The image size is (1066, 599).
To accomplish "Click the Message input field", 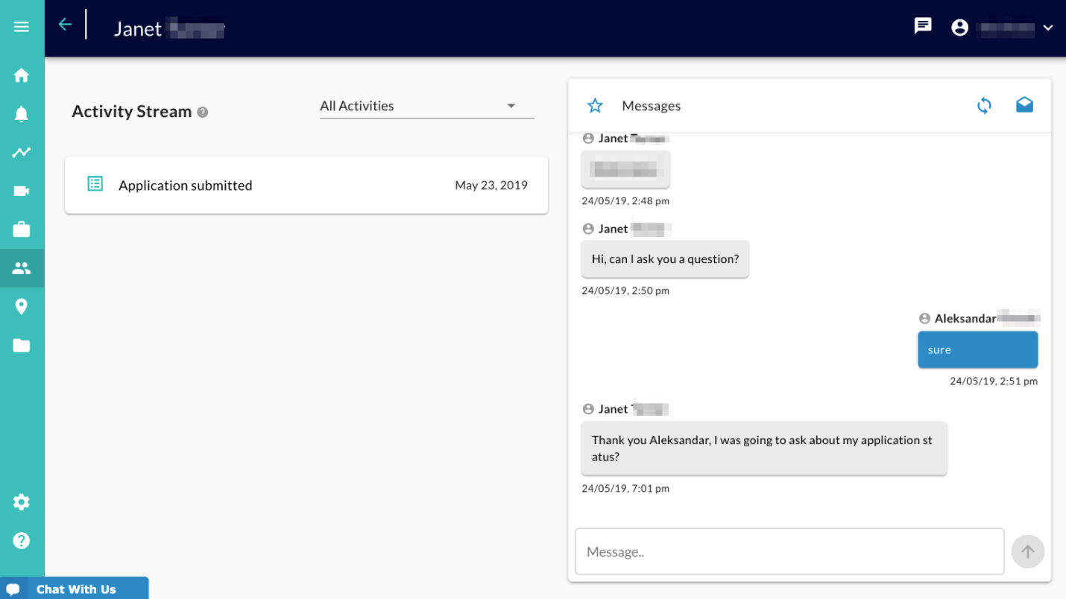I will (789, 552).
